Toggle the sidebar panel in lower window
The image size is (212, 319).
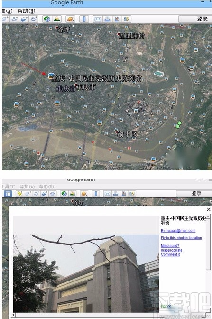coord(8,194)
